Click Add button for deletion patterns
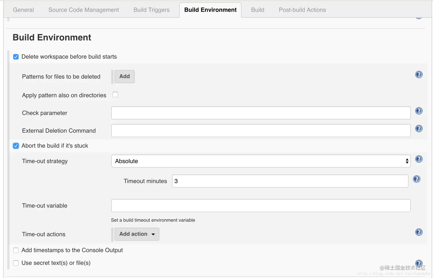Viewport: 433px width, 278px height. pyautogui.click(x=125, y=77)
